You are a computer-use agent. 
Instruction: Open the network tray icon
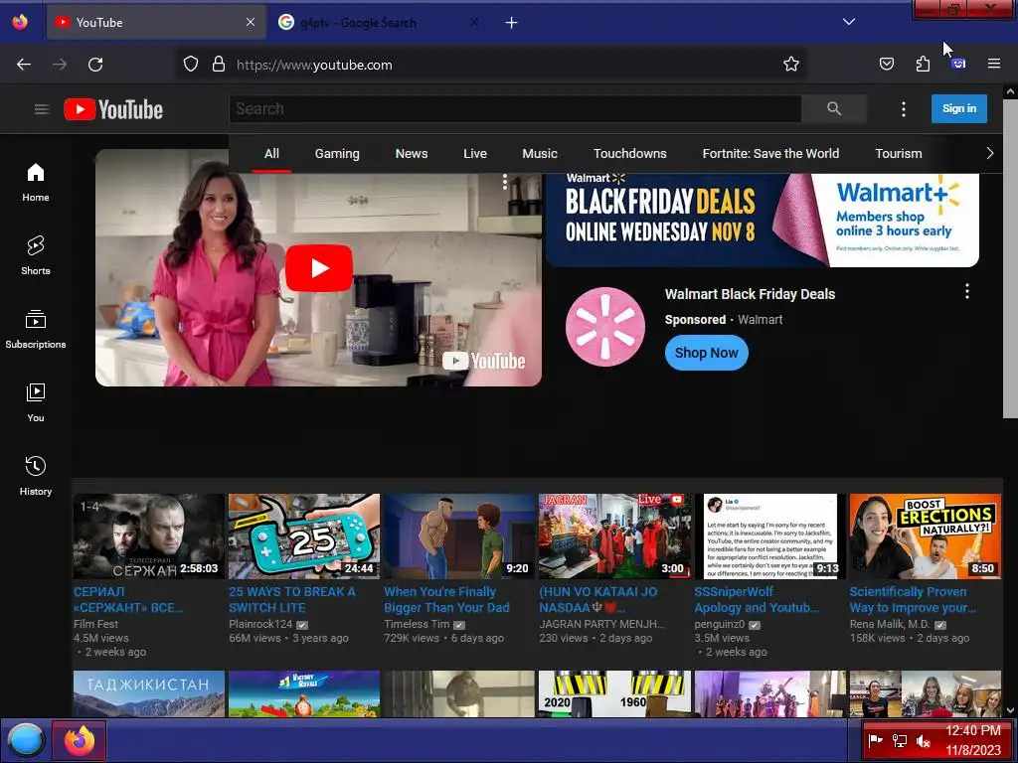coord(900,740)
